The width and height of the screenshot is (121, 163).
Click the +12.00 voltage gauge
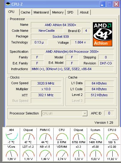tap(112, 153)
